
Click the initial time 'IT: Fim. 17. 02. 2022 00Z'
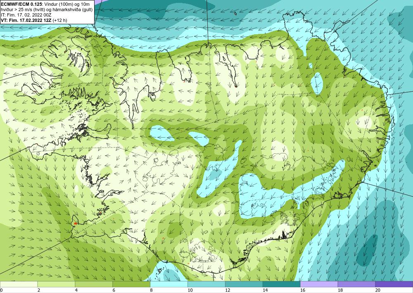[26, 15]
